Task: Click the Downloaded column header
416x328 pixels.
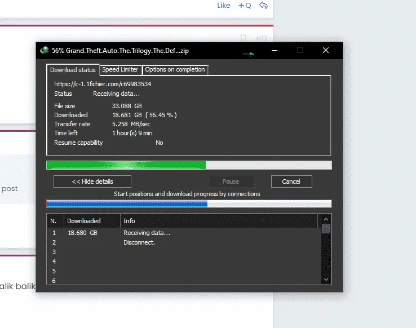Action: pos(92,221)
